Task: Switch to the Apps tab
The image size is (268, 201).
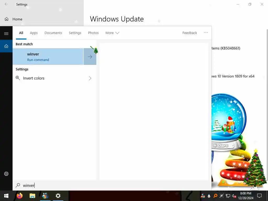Action: [34, 33]
